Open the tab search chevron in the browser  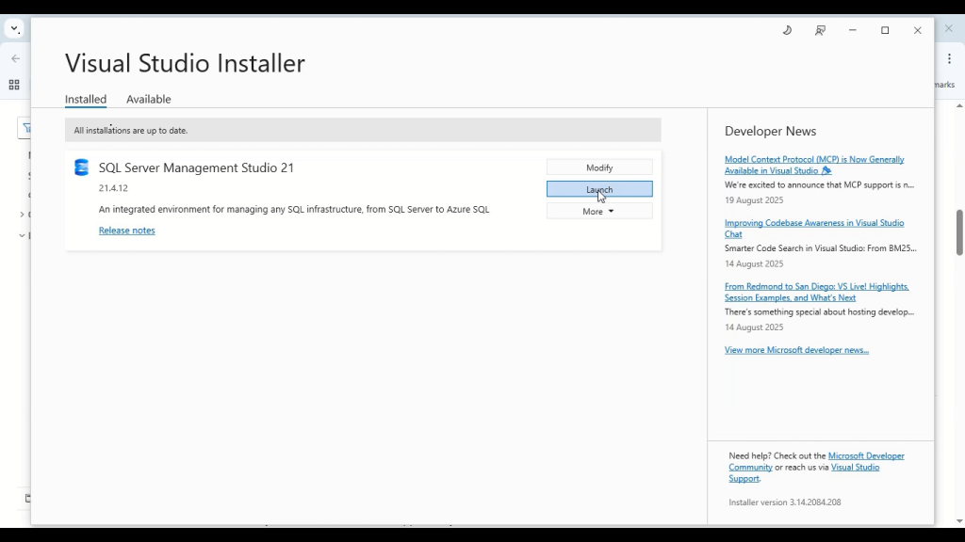[14, 29]
